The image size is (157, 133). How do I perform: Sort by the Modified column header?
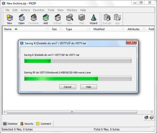click(x=99, y=29)
